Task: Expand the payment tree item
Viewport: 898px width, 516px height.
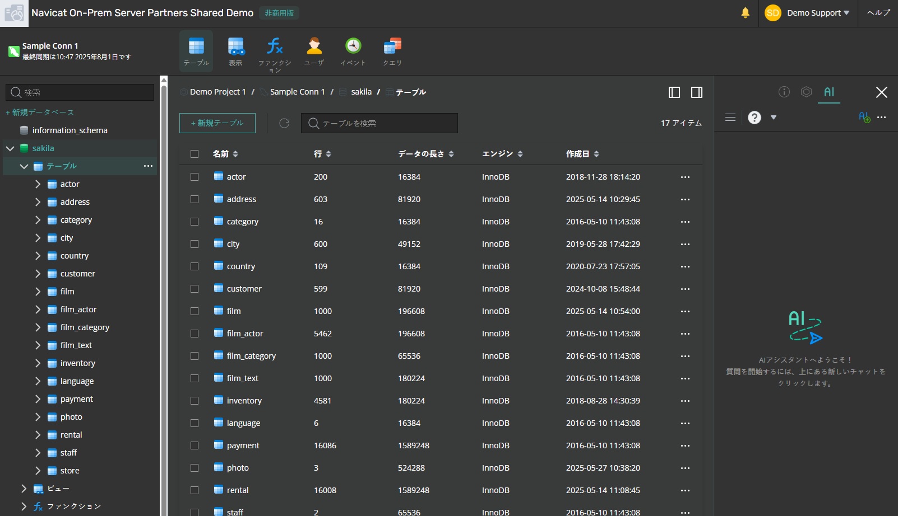Action: [x=38, y=399]
